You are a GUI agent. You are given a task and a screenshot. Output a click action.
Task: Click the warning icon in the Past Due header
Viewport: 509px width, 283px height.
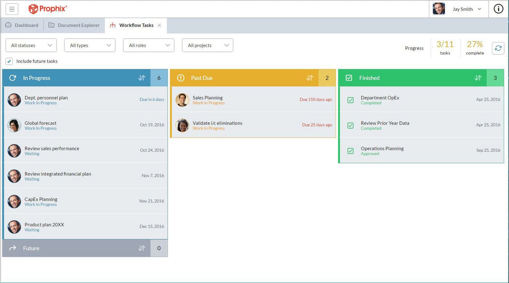(x=181, y=78)
